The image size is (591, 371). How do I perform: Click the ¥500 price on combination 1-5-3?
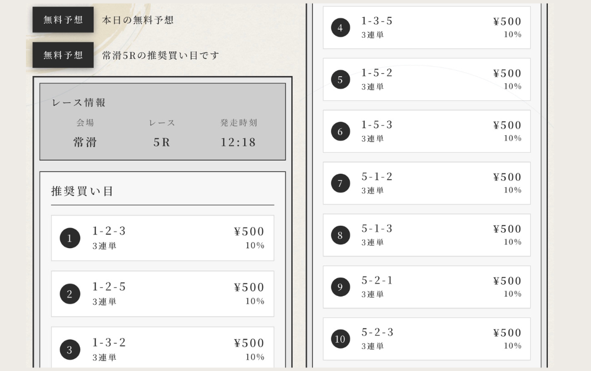pyautogui.click(x=507, y=125)
